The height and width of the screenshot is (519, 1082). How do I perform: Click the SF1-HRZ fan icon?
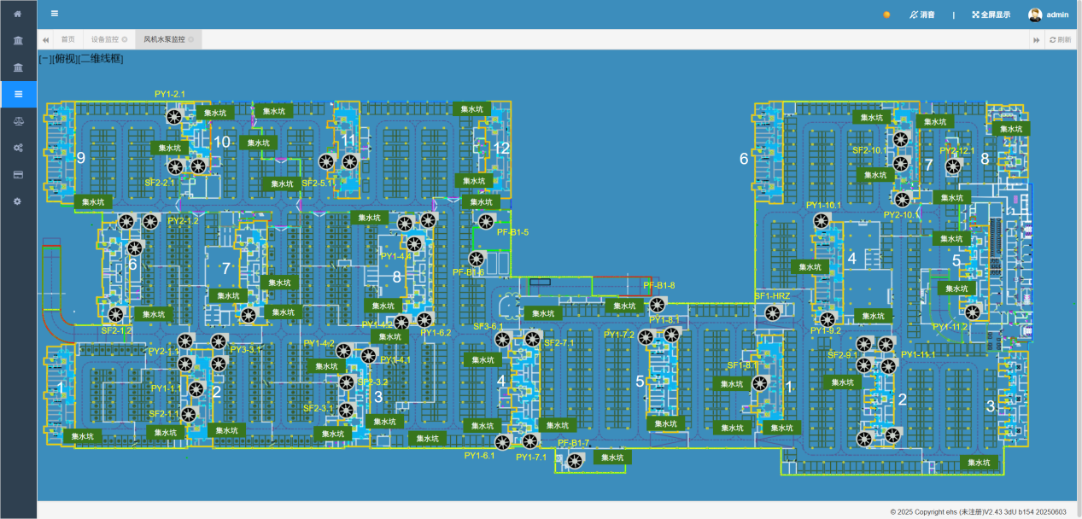[x=771, y=315]
